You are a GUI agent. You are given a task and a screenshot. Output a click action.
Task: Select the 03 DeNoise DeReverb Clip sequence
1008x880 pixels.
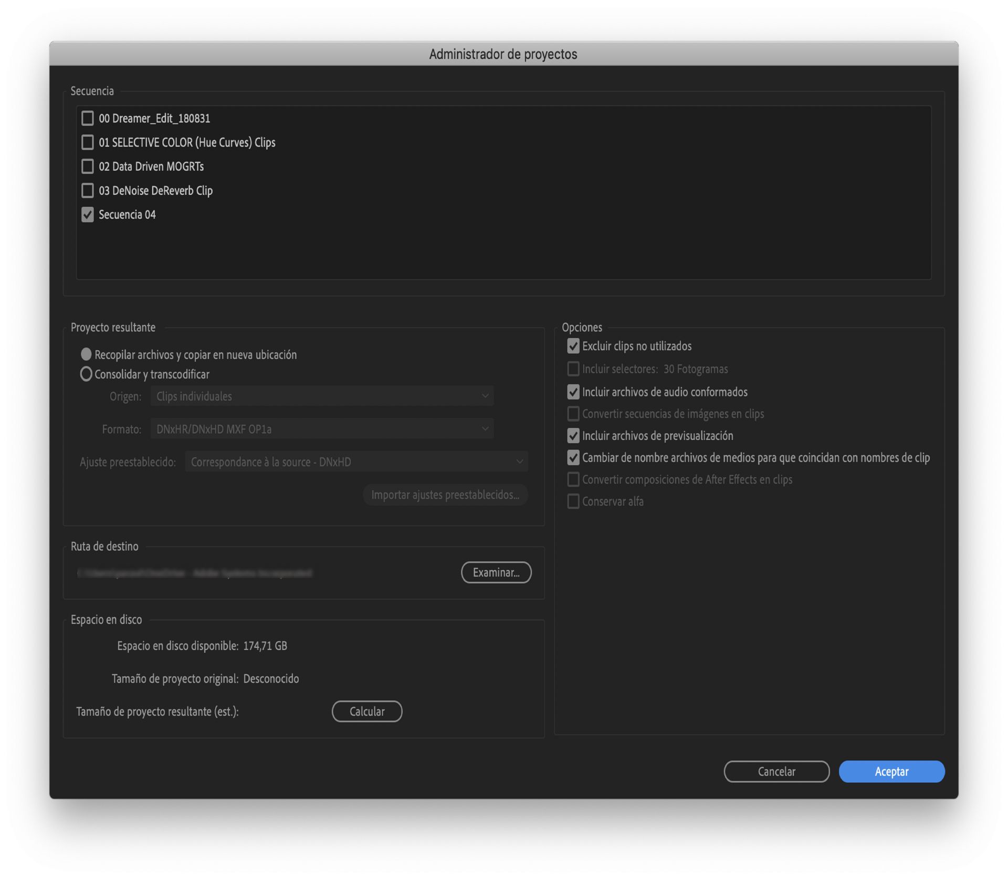pos(88,191)
